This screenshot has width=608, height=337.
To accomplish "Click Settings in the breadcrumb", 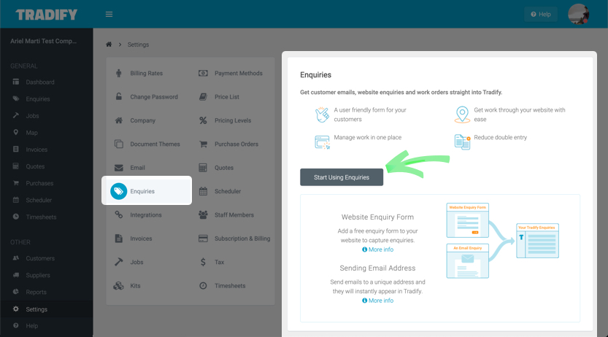I will point(138,44).
